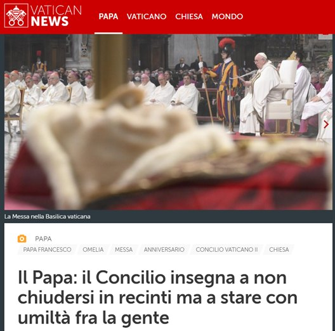
Task: Click the Vatican News logo text
Action: (56, 16)
